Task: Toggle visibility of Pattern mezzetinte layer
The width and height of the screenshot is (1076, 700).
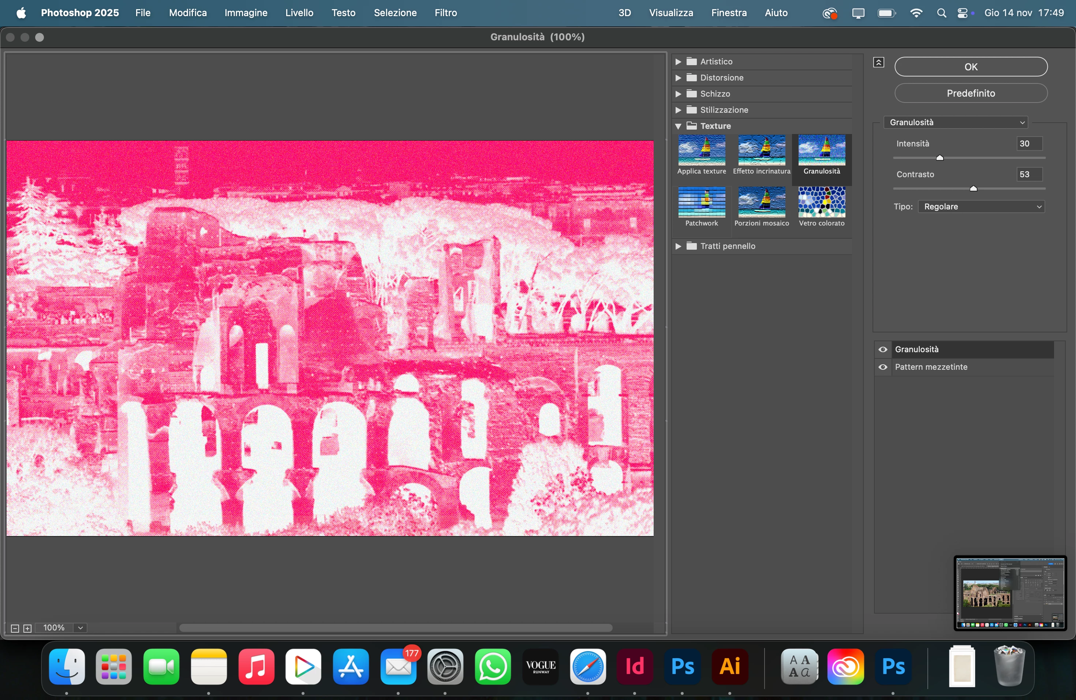Action: [882, 367]
